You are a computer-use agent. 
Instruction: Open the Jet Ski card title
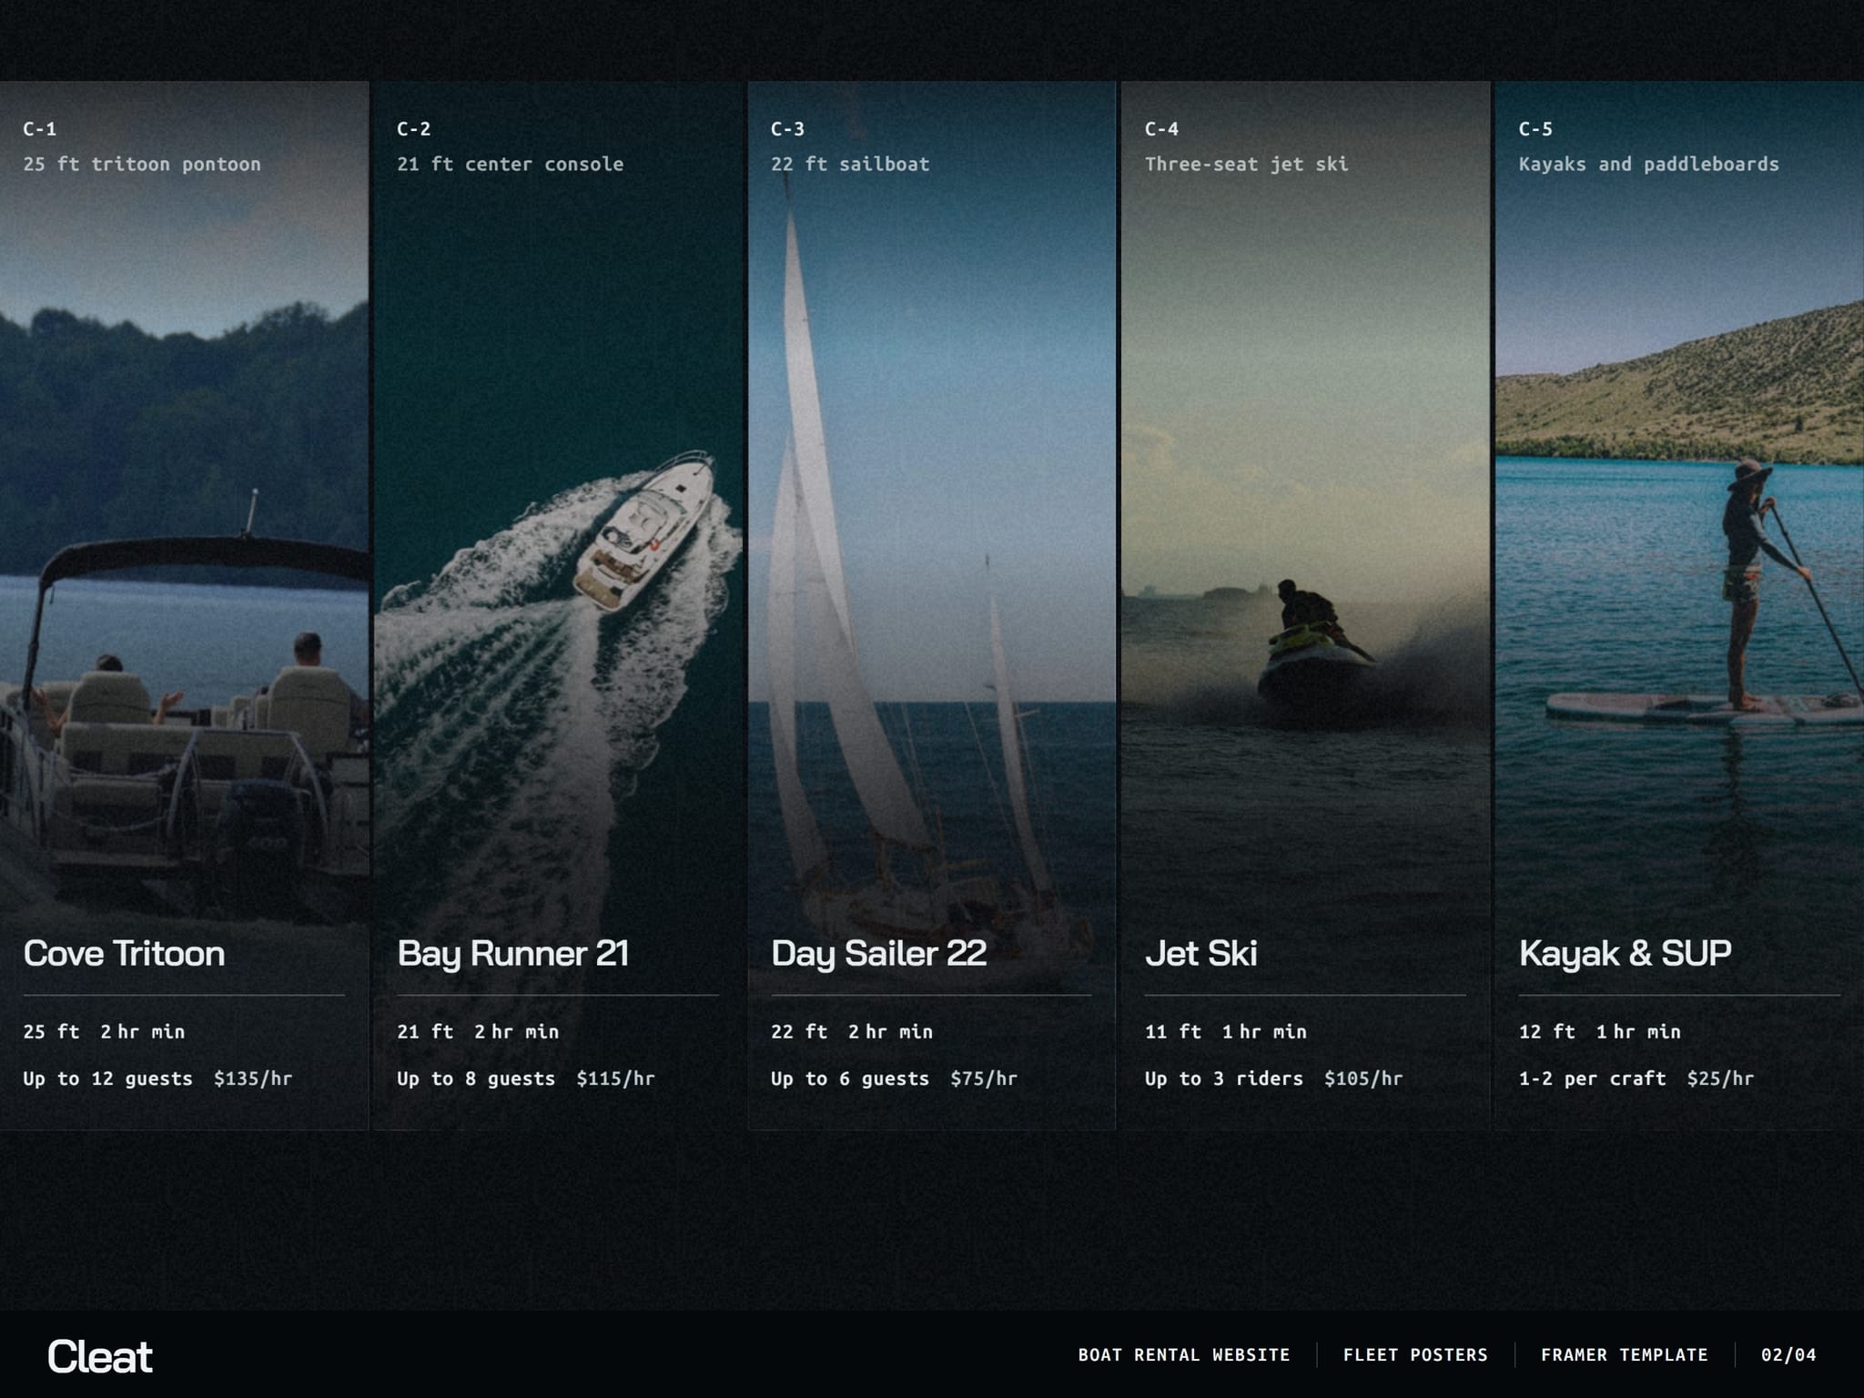(1200, 953)
